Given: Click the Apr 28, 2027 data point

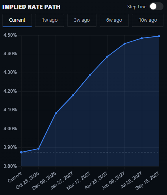Looking at the screenshot, I should point(107,57).
